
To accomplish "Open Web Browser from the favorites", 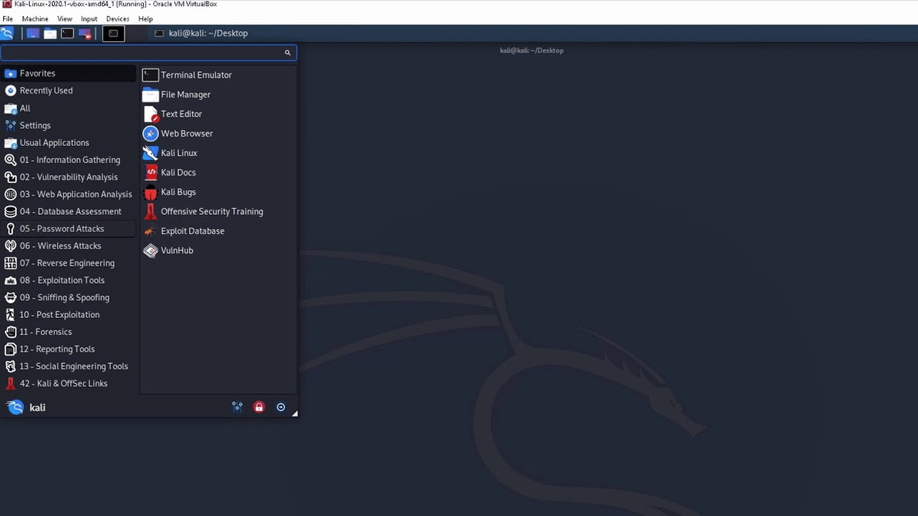I will (x=187, y=133).
